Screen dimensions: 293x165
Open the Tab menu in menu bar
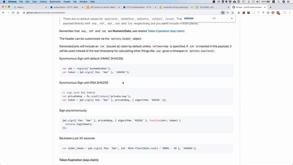[x=75, y=2]
